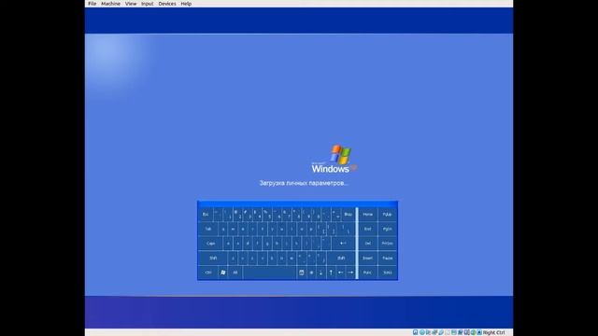This screenshot has height=336, width=598.
Task: Click the context menu key on keyboard
Action: tap(301, 273)
